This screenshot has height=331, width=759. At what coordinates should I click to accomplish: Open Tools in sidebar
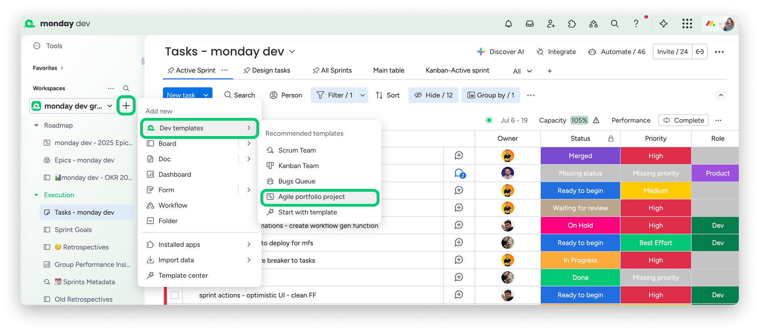click(x=48, y=46)
